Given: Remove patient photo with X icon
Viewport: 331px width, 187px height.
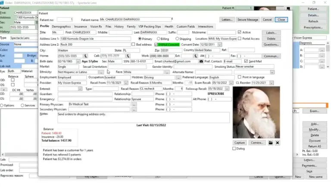Looking at the screenshot, I should click(278, 143).
